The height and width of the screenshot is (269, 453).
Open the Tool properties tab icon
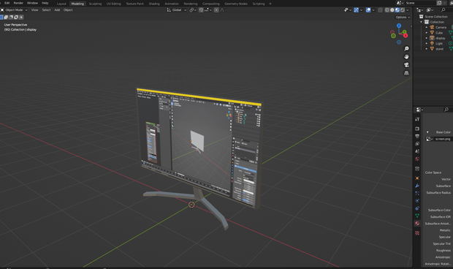(x=417, y=119)
